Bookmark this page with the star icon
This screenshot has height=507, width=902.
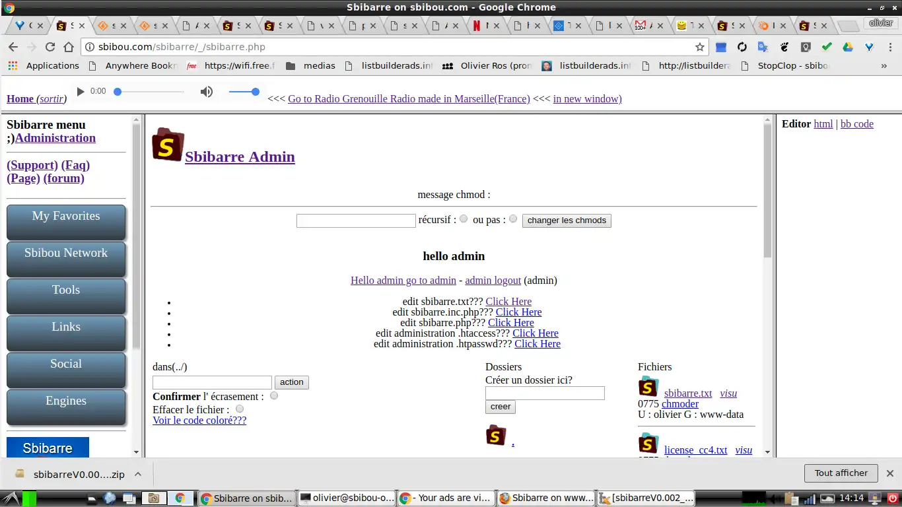pos(700,47)
